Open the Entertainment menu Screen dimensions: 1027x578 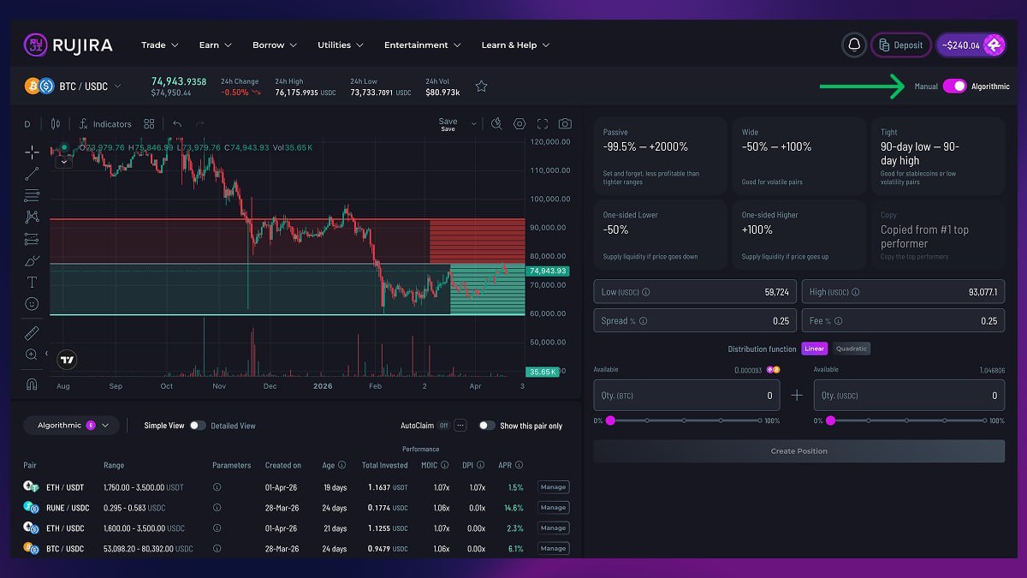pyautogui.click(x=423, y=45)
